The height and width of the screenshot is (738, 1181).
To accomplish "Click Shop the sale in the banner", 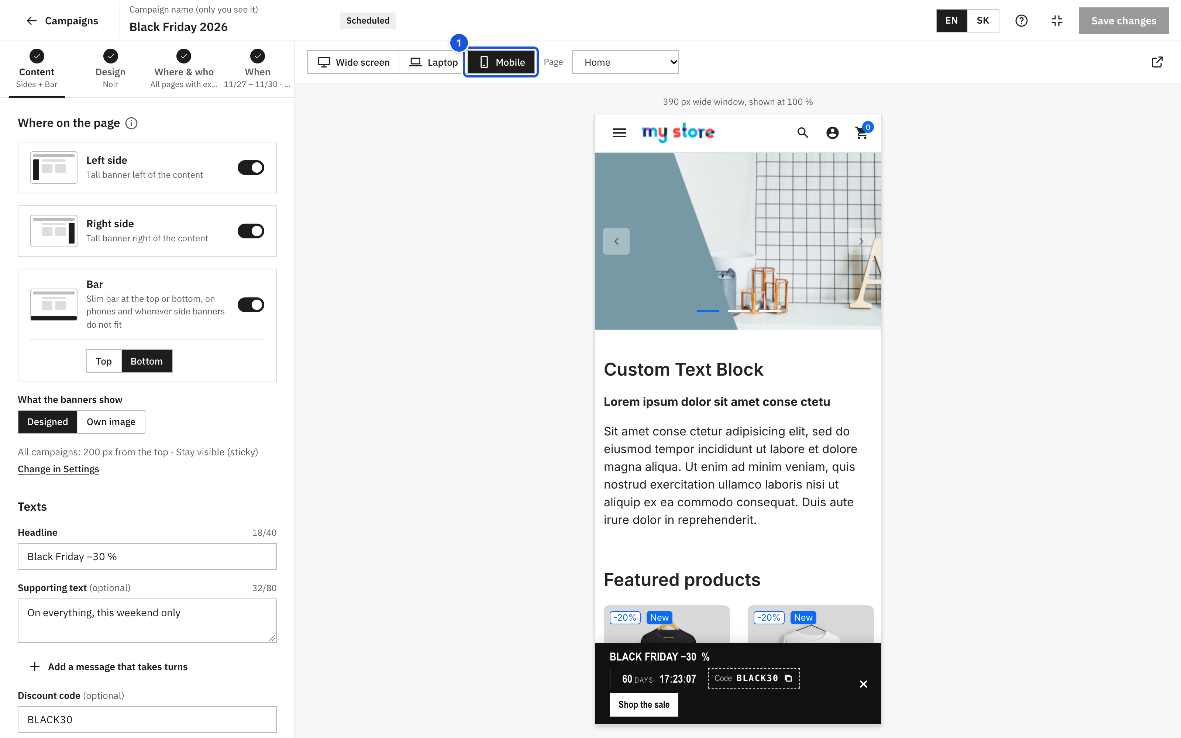I will click(644, 704).
